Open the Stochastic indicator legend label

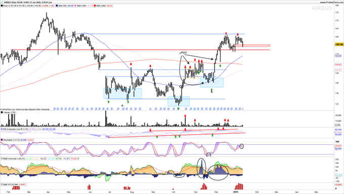(12, 140)
